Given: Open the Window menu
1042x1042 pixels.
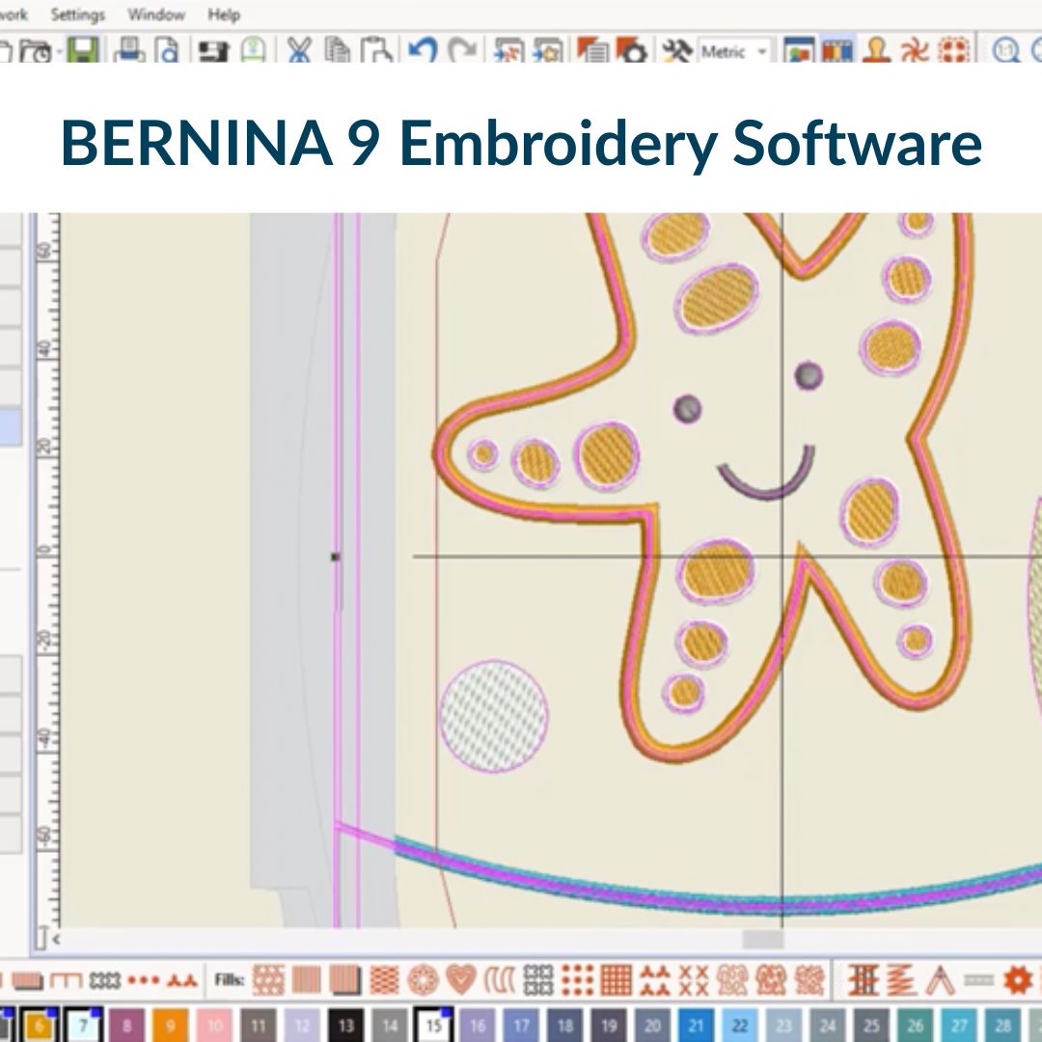Looking at the screenshot, I should click(x=156, y=15).
